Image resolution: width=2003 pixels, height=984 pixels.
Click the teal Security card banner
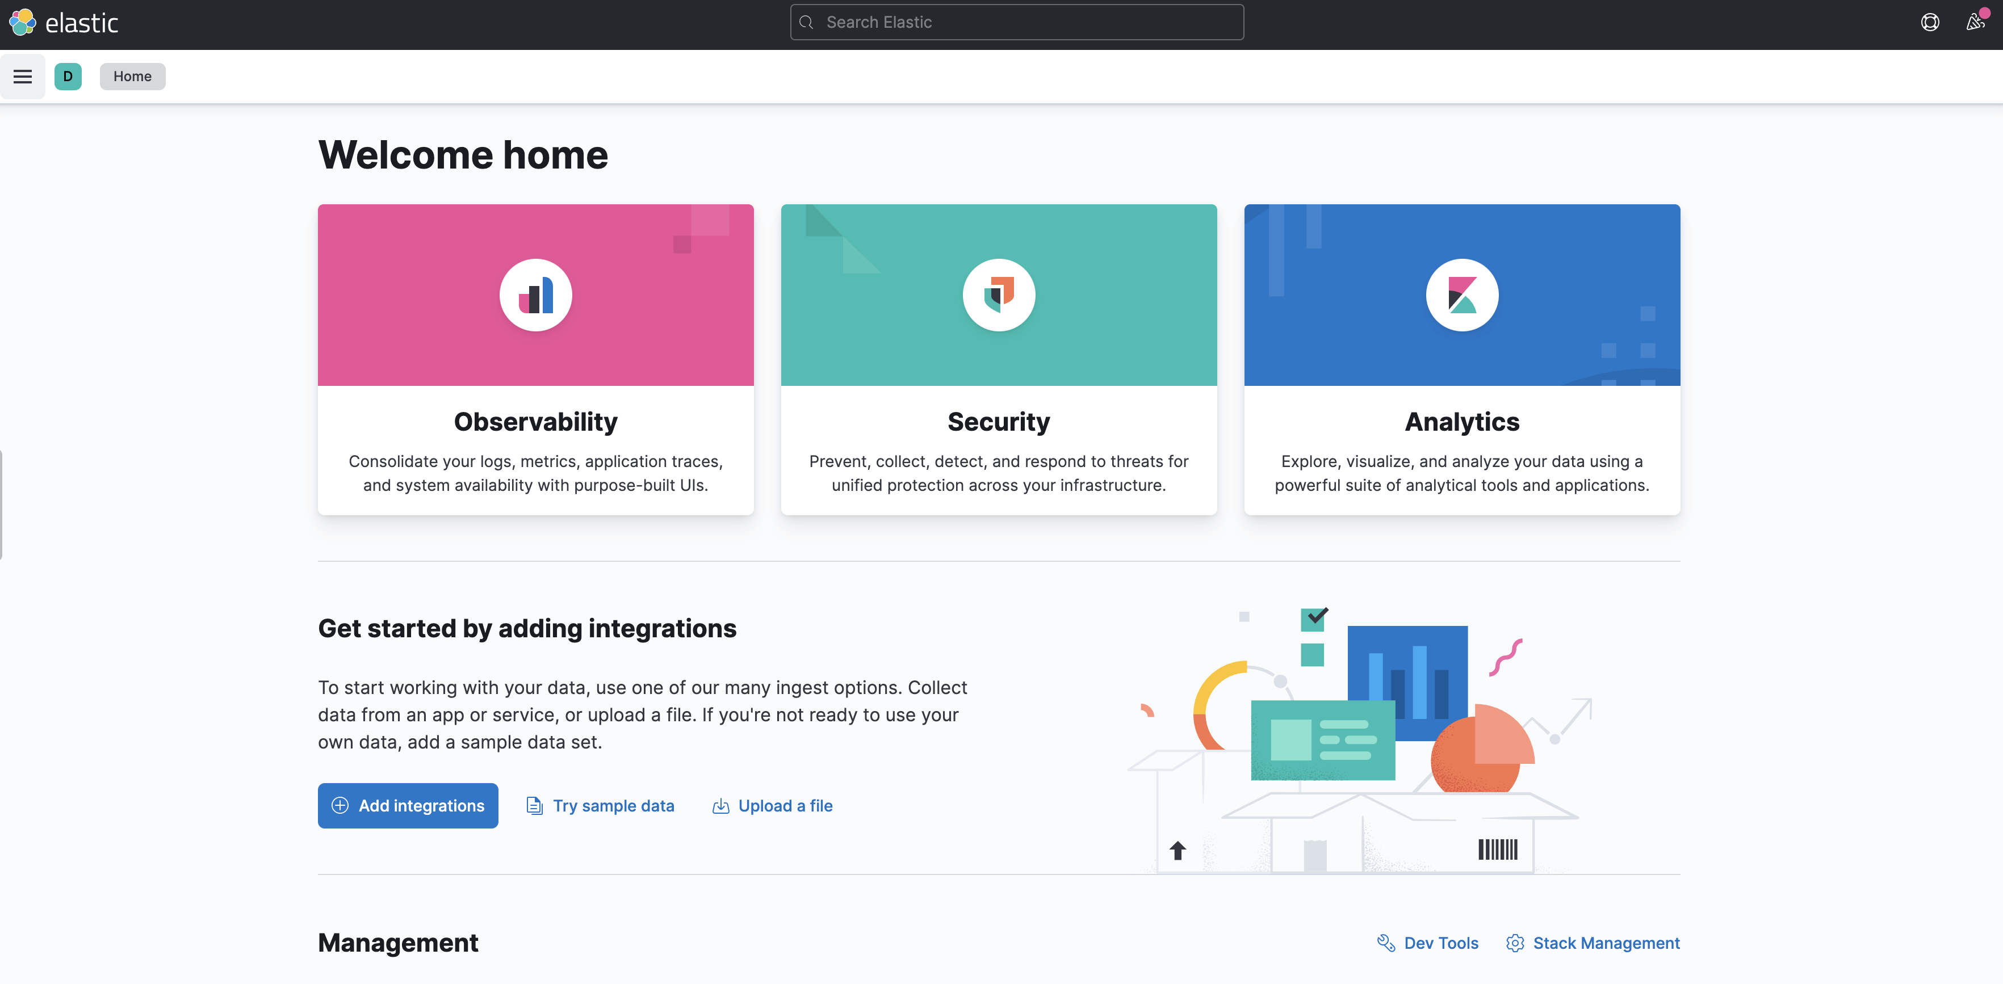(x=999, y=295)
